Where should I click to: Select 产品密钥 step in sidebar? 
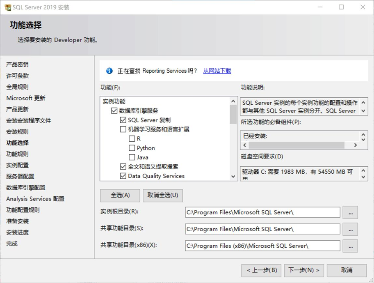pyautogui.click(x=17, y=64)
